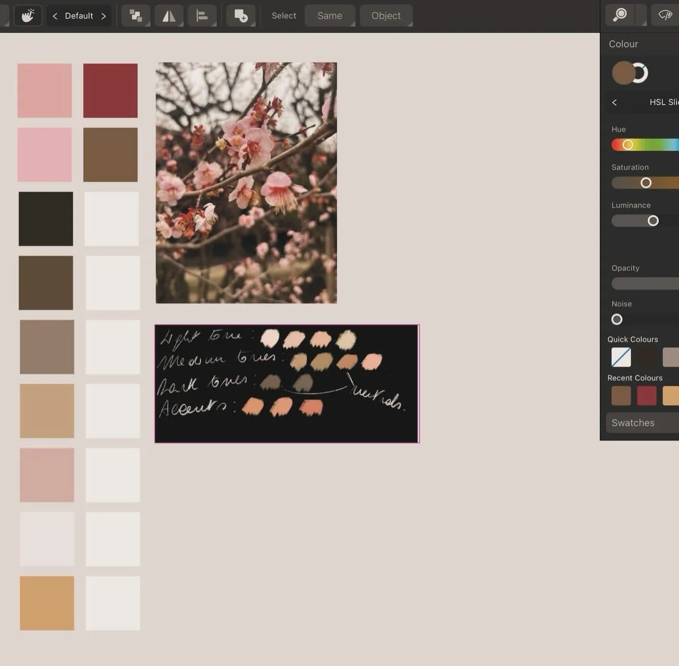Adjust the Noise control knob
The image size is (679, 666).
[x=617, y=319]
